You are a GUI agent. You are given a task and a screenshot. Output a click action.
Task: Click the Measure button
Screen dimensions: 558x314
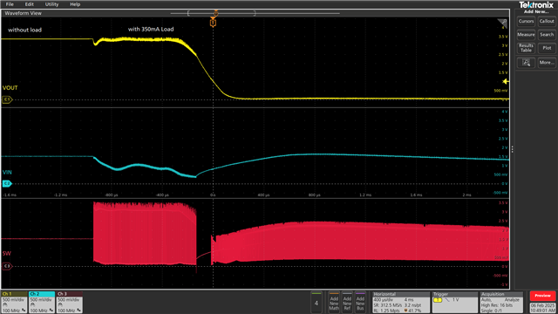526,35
